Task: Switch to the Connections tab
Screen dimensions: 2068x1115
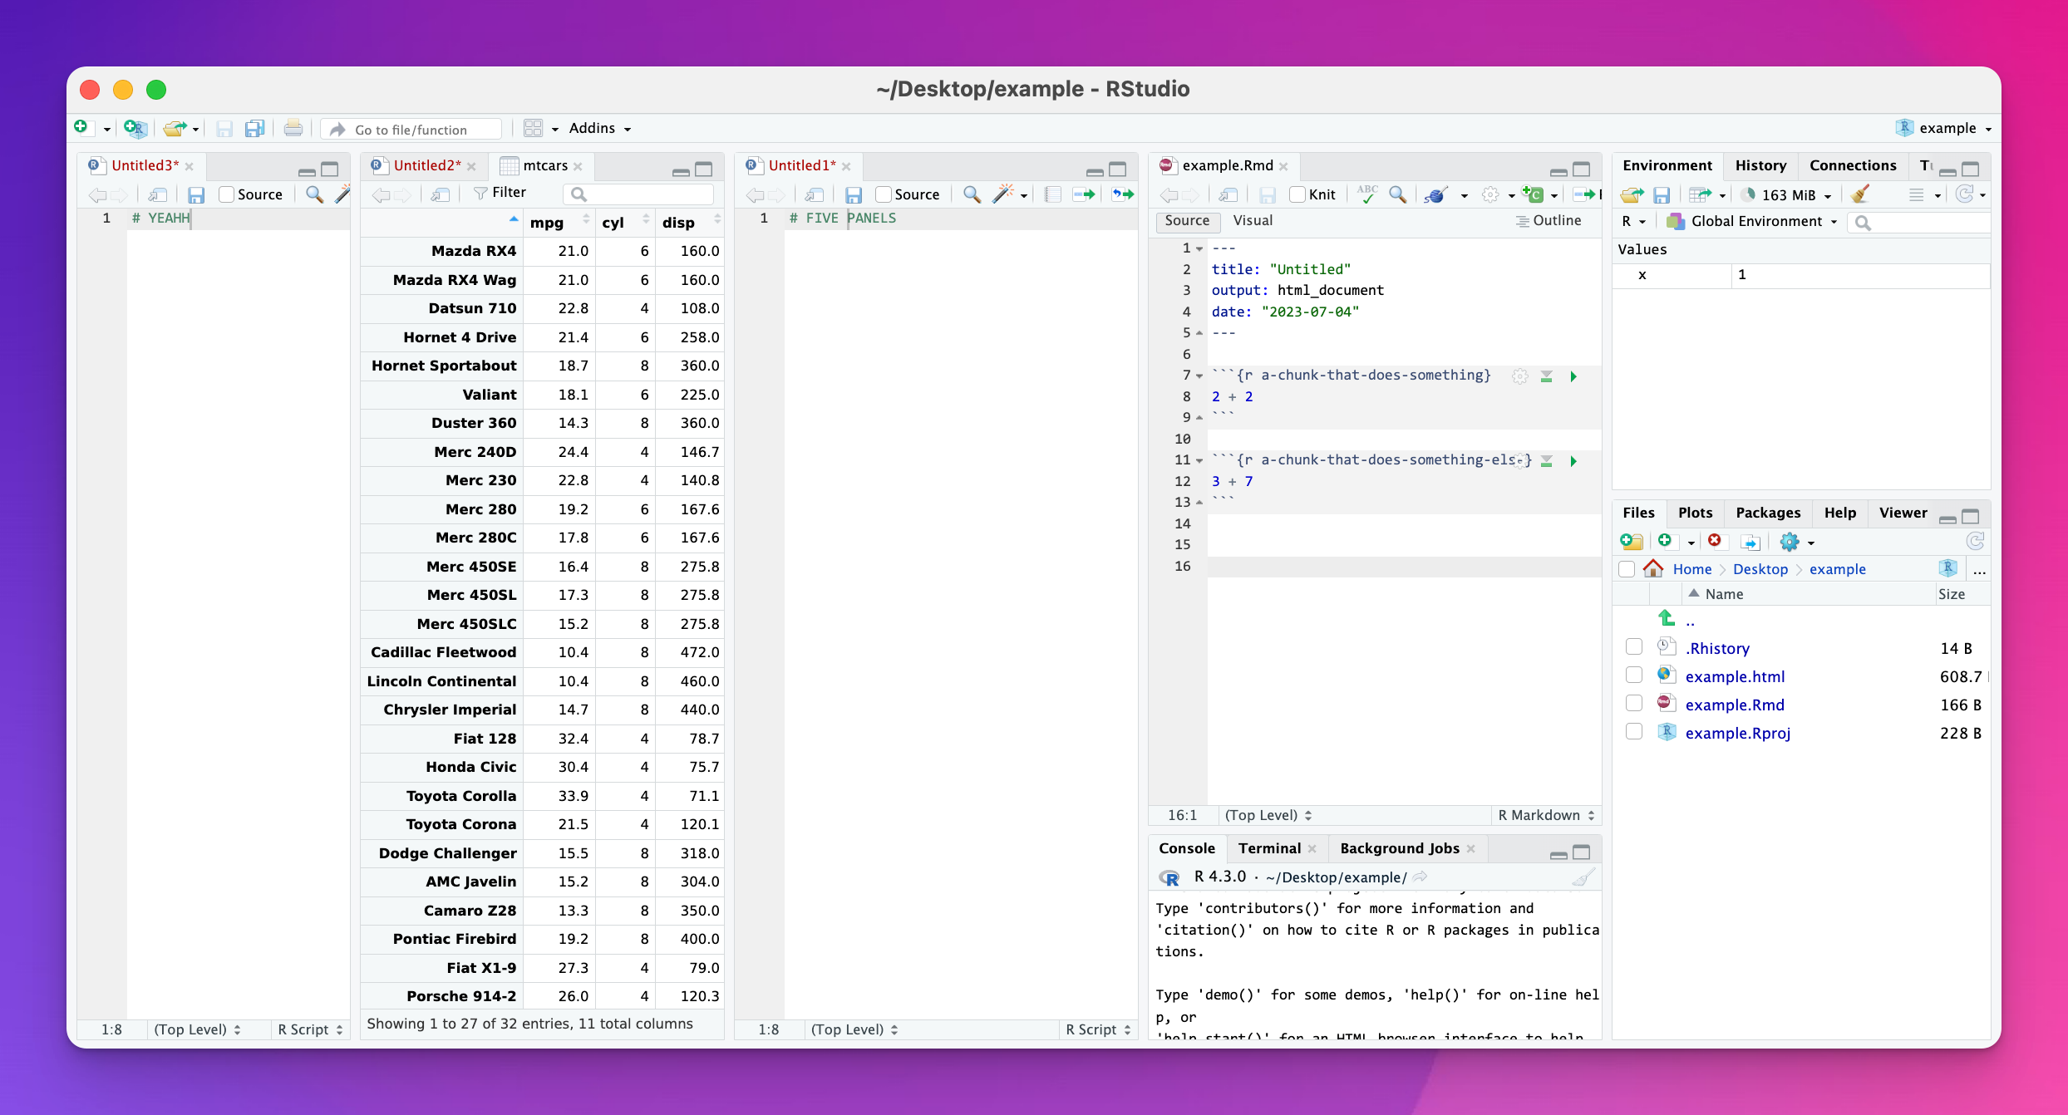Action: 1853,165
